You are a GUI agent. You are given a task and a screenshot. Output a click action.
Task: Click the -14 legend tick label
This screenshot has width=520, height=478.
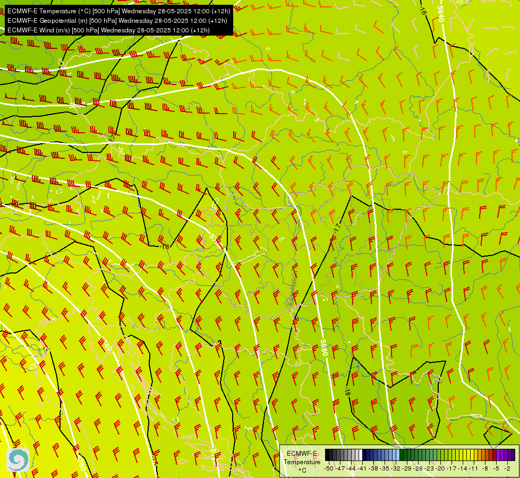coord(463,468)
